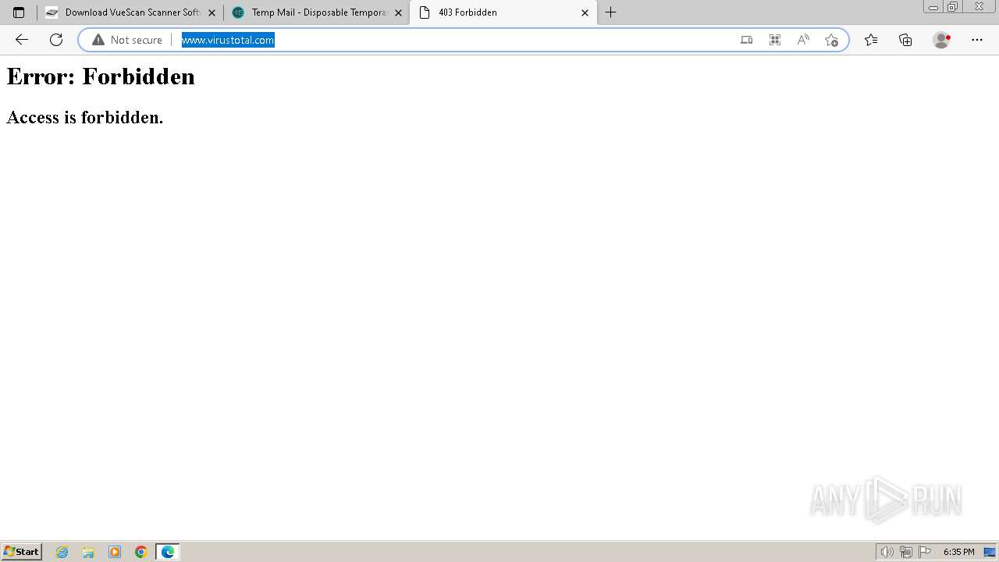Click the 6:35 PM clock
999x562 pixels.
[958, 552]
